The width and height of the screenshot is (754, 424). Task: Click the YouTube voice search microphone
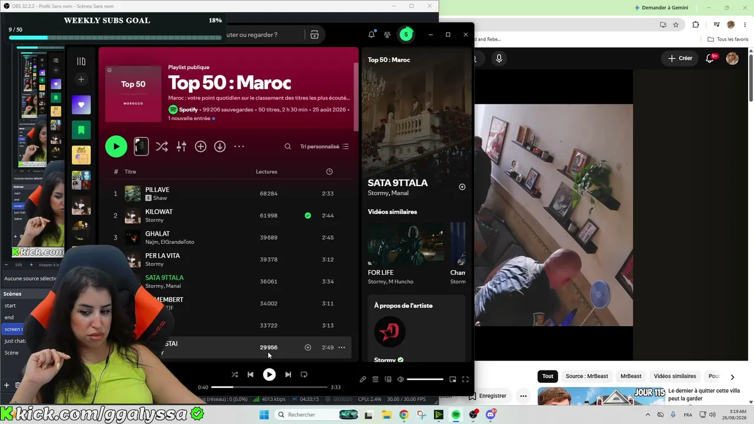499,58
